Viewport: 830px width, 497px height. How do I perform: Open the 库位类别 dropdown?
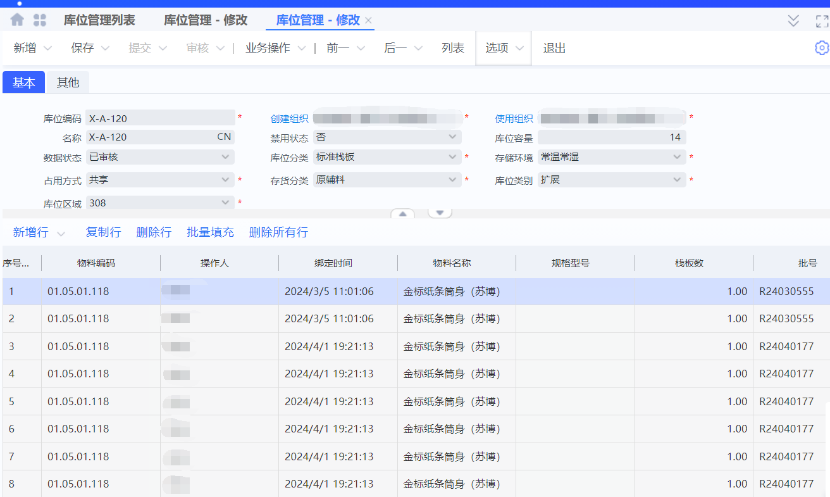(612, 180)
